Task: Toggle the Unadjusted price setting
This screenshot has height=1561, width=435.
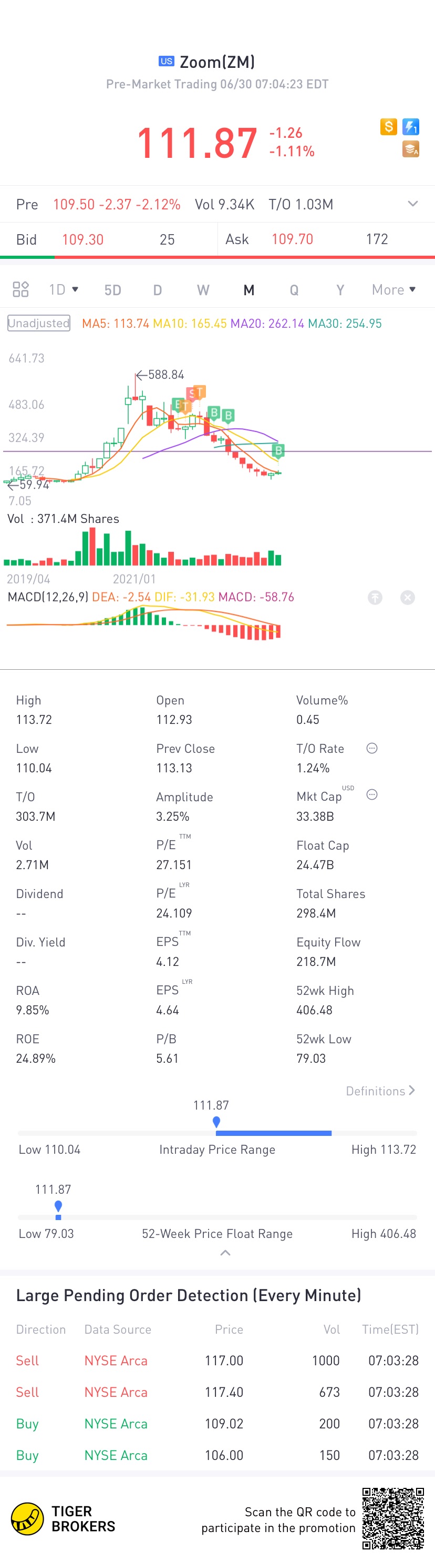Action: [39, 323]
